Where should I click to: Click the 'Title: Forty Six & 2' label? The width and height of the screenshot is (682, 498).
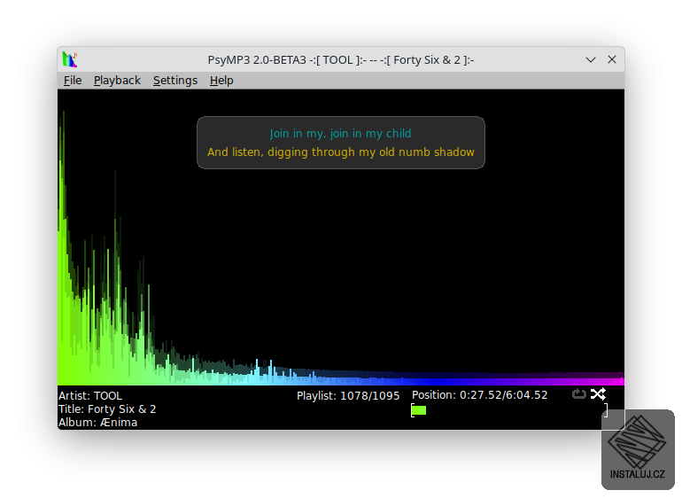pos(107,409)
